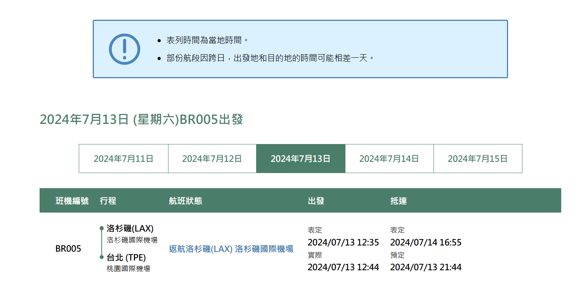Click the 台北 (TPE) destination text
This screenshot has width=588, height=290.
126,257
